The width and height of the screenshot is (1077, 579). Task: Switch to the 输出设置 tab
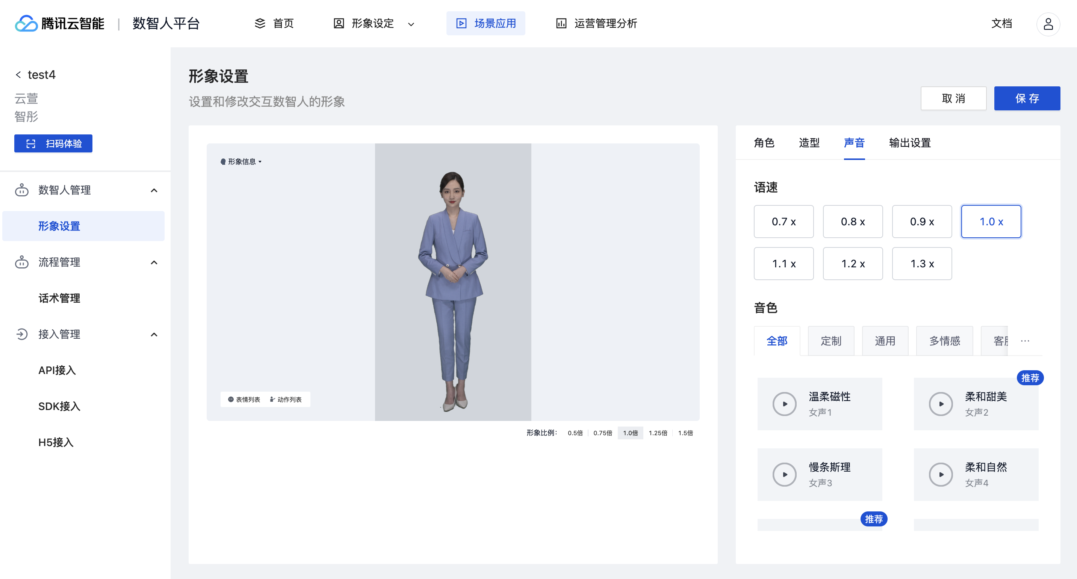pyautogui.click(x=909, y=143)
